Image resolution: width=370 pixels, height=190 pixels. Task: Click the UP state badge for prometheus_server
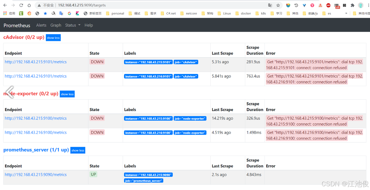pos(93,174)
